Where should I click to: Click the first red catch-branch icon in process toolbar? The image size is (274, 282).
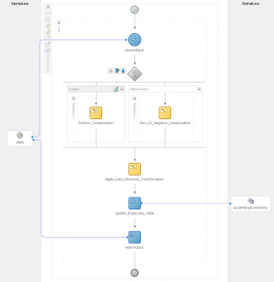(48, 25)
